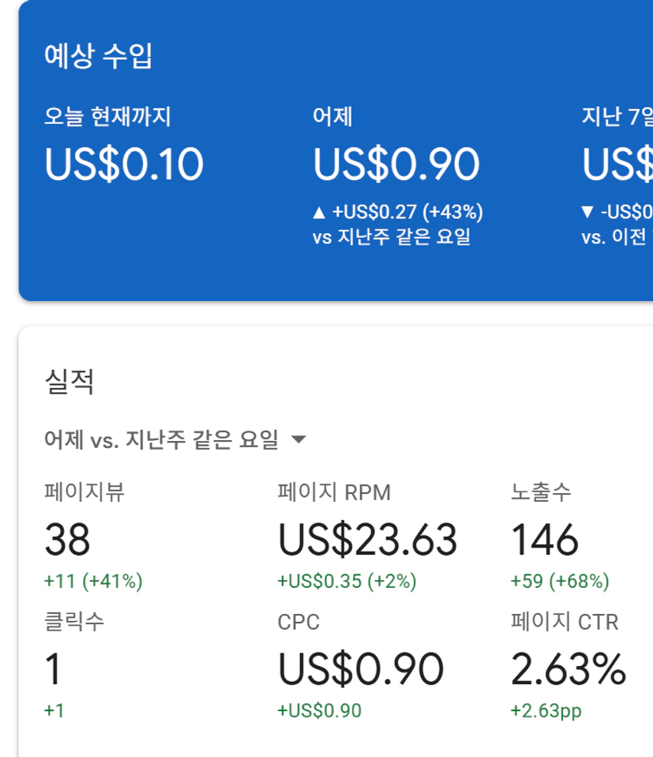Click the +59 (+68%) impressions change
653x757 pixels.
pos(560,582)
